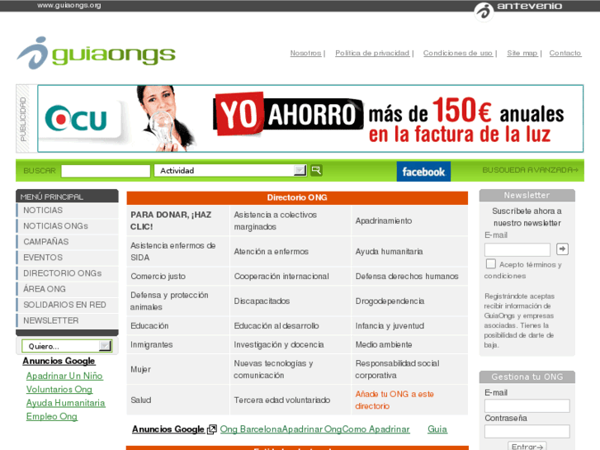The width and height of the screenshot is (600, 450).
Task: Open Discapacitados category
Action: point(262,301)
